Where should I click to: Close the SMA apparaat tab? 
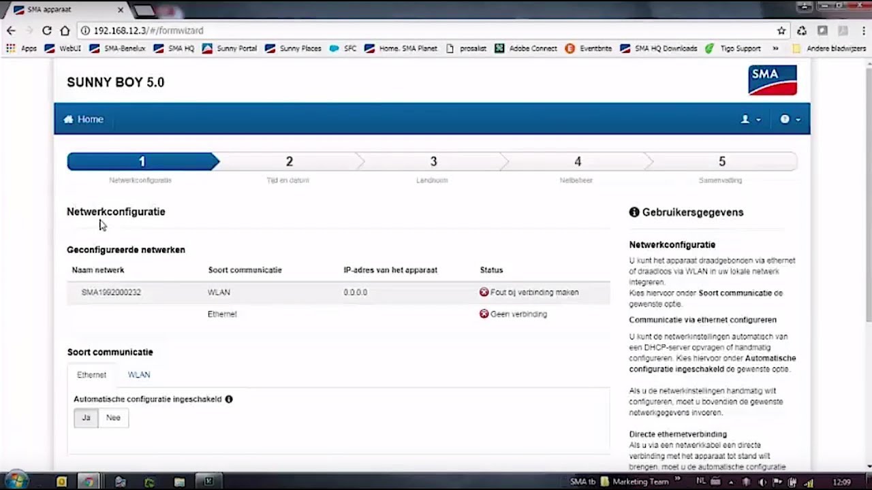(x=121, y=10)
